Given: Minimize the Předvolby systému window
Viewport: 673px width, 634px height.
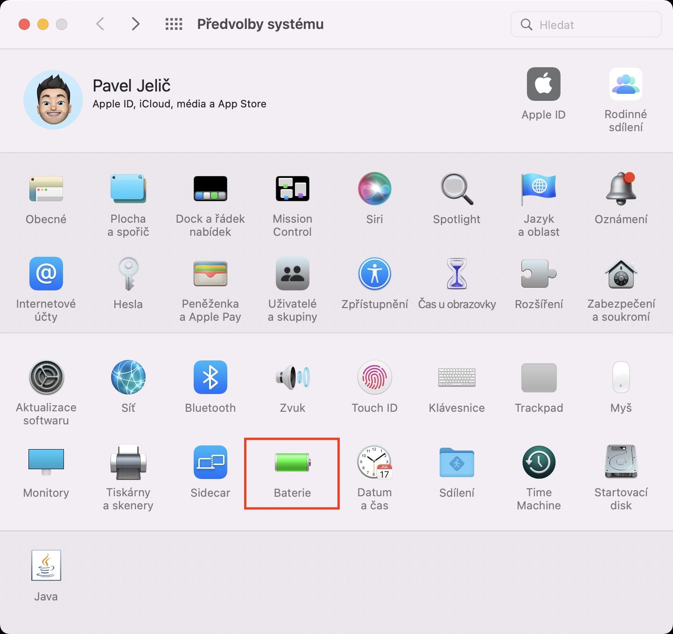Looking at the screenshot, I should 43,24.
